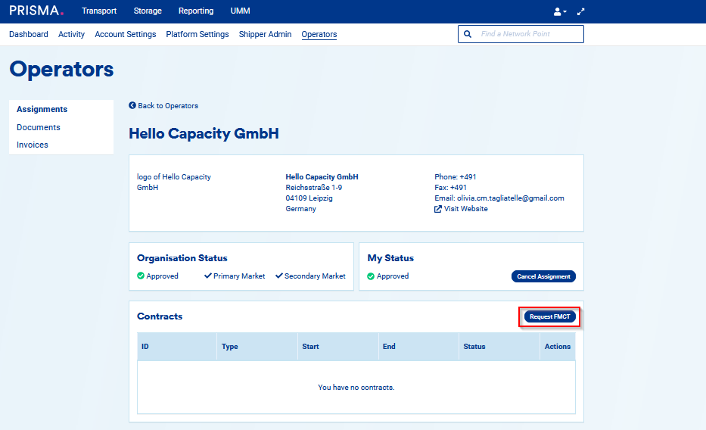The height and width of the screenshot is (430, 706).
Task: Click the external link icon beside Visit Website
Action: [437, 209]
